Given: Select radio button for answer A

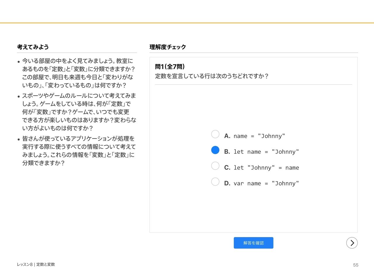Looking at the screenshot, I should pyautogui.click(x=215, y=134).
